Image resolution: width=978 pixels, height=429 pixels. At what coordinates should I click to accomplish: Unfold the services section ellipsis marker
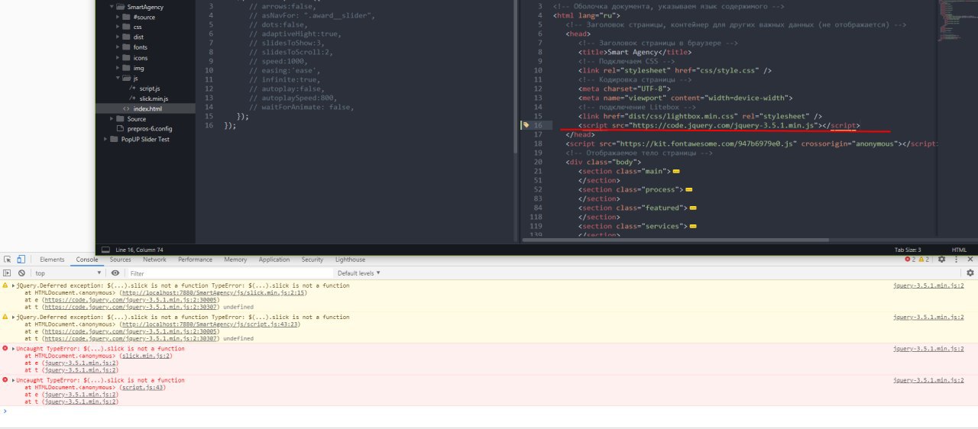(x=691, y=226)
